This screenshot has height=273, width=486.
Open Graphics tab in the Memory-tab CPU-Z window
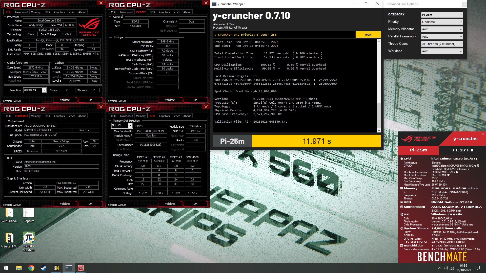164,12
